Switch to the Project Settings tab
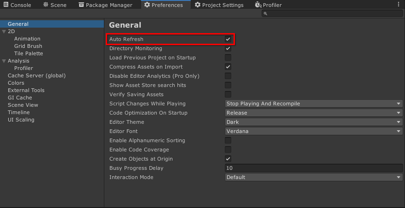This screenshot has height=208, width=405. click(219, 5)
